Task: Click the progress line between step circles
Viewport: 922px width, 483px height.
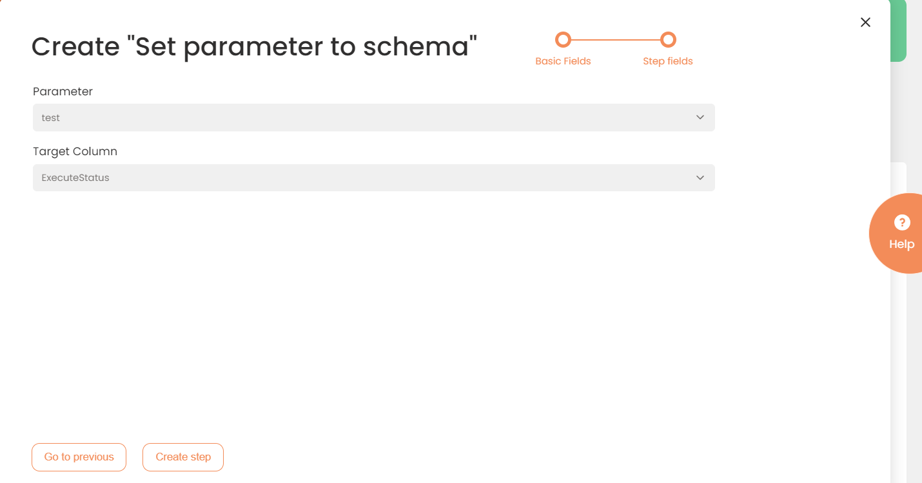Action: (615, 40)
